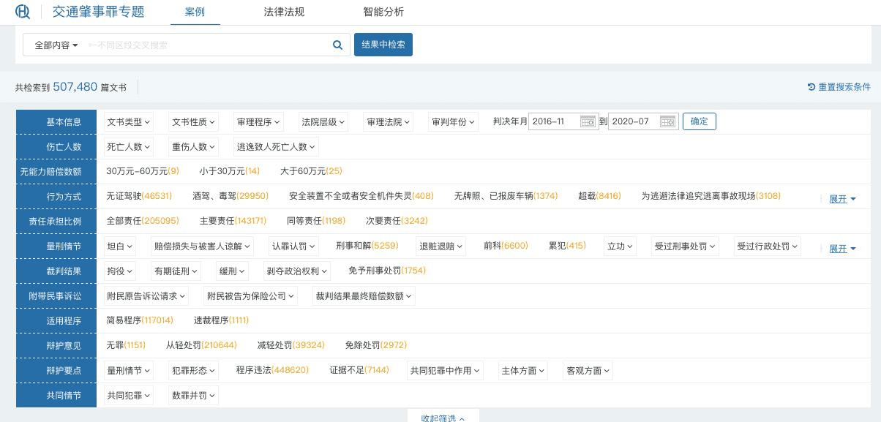Filter by 从轻处罚(210644)
881x422 pixels.
point(201,345)
